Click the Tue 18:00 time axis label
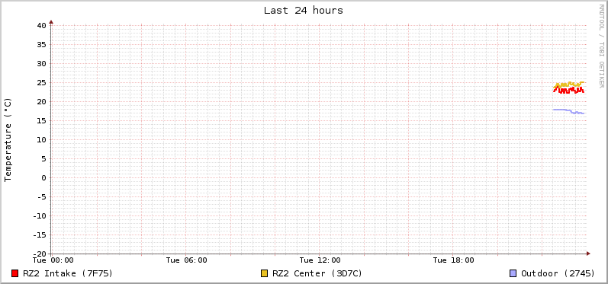The image size is (608, 284). [x=454, y=260]
